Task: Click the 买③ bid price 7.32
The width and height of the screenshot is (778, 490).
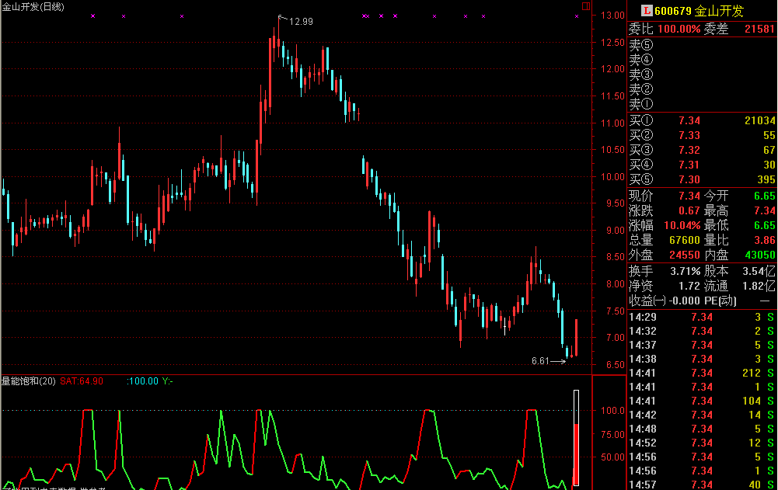Action: pyautogui.click(x=689, y=150)
